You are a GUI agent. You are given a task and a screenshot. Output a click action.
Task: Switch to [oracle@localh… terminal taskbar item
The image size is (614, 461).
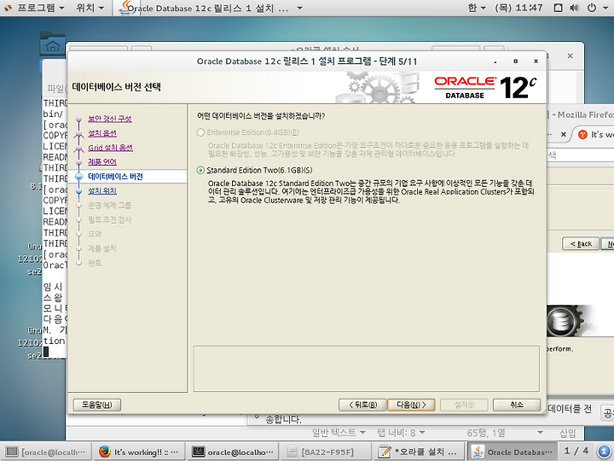45,452
